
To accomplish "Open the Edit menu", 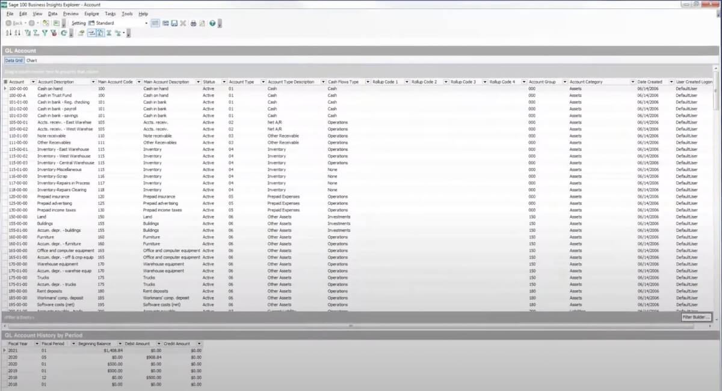I will click(x=23, y=13).
